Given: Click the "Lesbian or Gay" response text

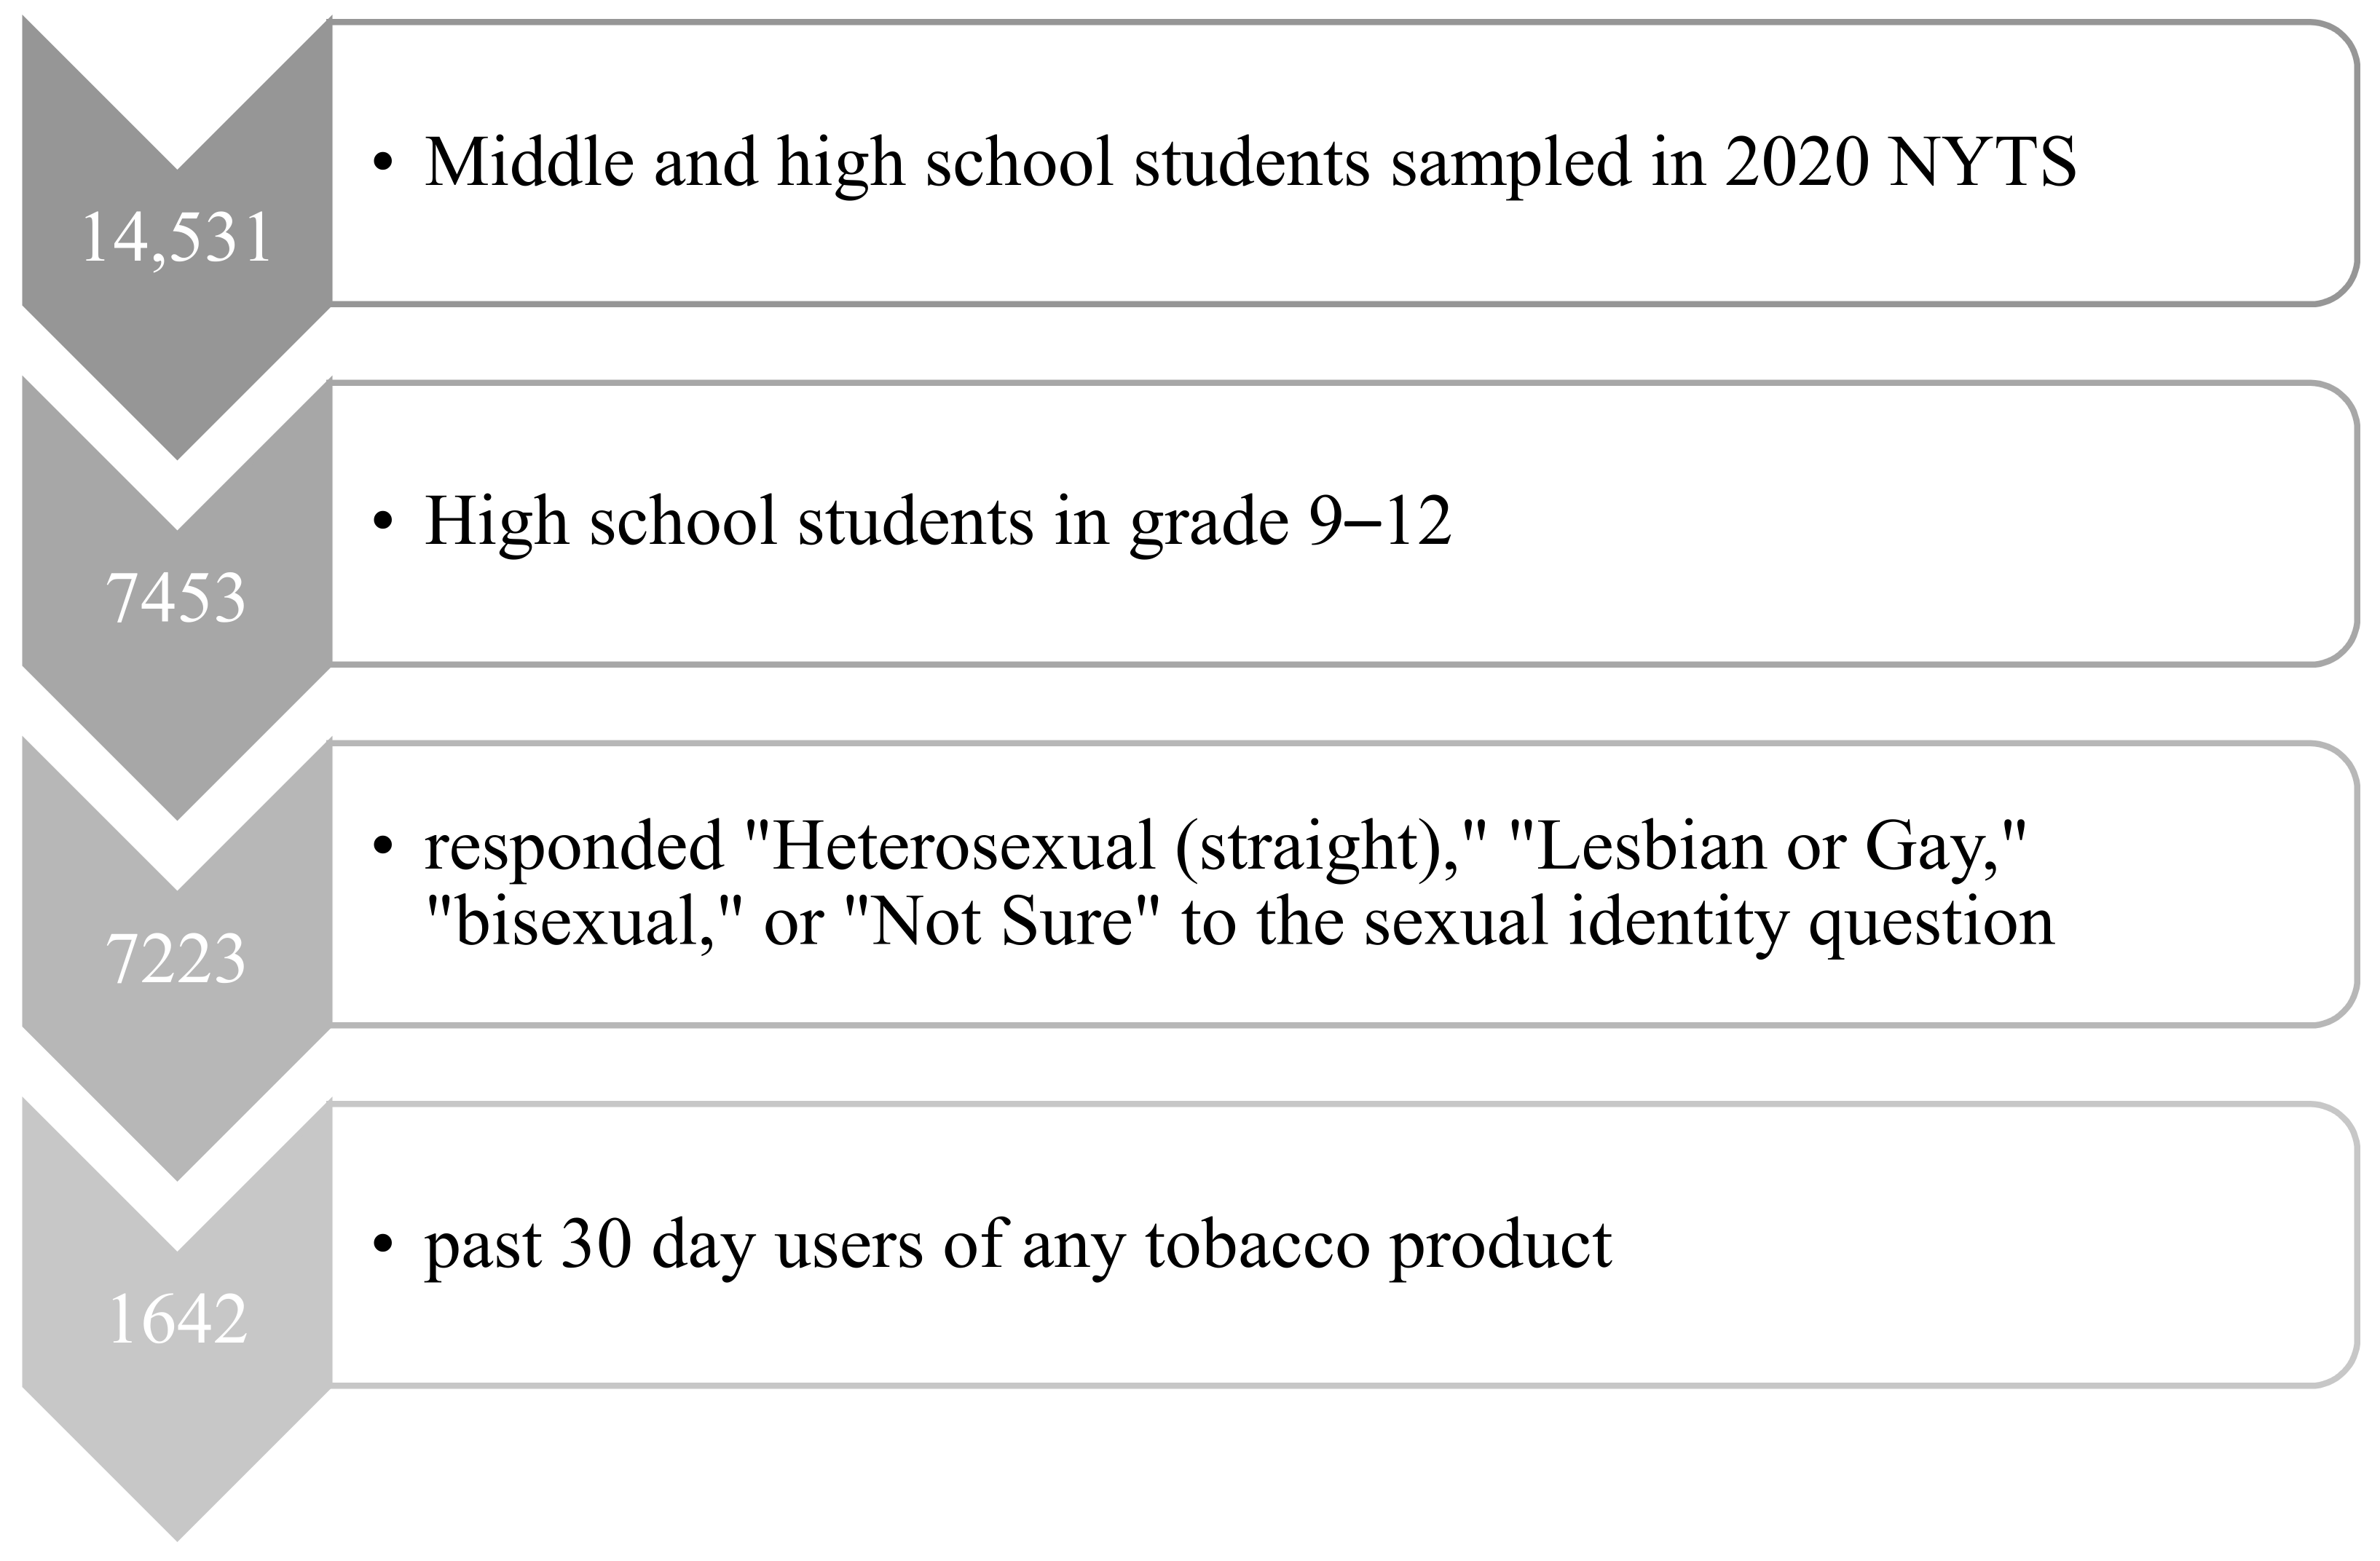Looking at the screenshot, I should click(x=1762, y=847).
